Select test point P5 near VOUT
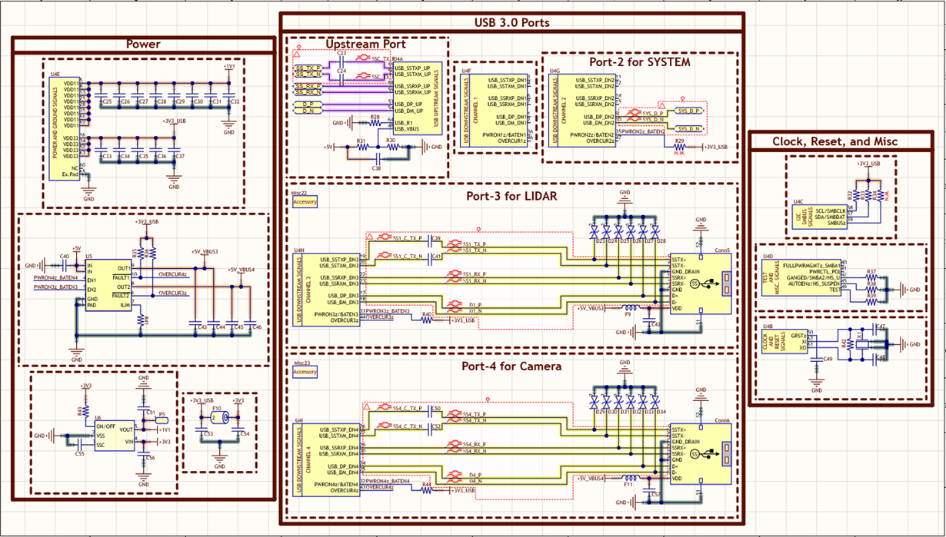The width and height of the screenshot is (946, 537). (161, 420)
